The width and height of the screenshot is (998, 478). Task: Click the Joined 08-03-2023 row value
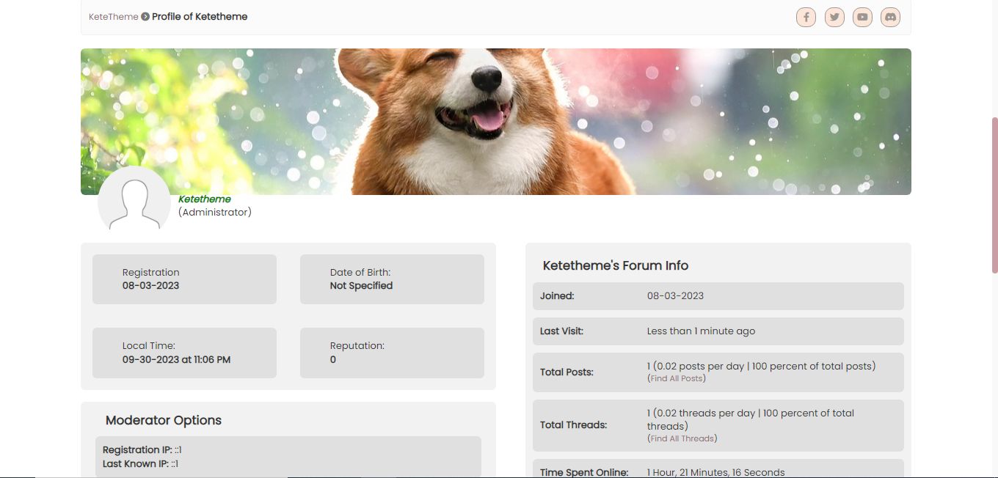[x=675, y=296]
